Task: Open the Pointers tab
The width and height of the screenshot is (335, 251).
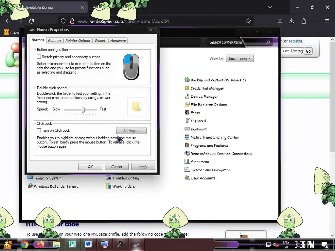Action: tap(55, 40)
